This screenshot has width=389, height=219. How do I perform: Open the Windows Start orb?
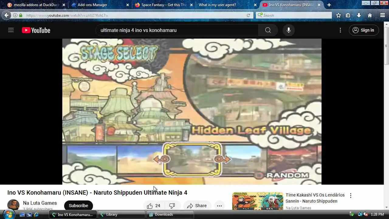[x=9, y=214]
